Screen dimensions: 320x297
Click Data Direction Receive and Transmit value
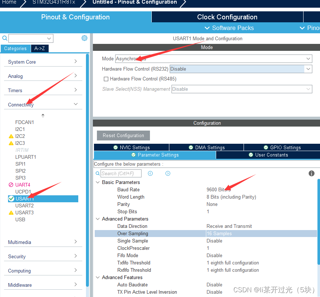click(229, 226)
